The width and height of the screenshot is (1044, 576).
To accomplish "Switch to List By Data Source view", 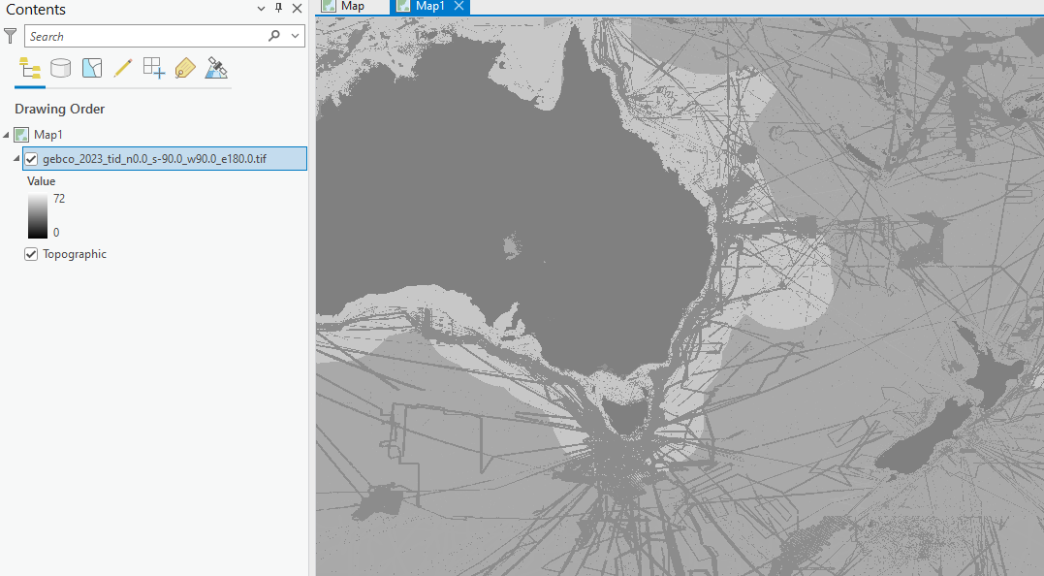I will (x=60, y=68).
